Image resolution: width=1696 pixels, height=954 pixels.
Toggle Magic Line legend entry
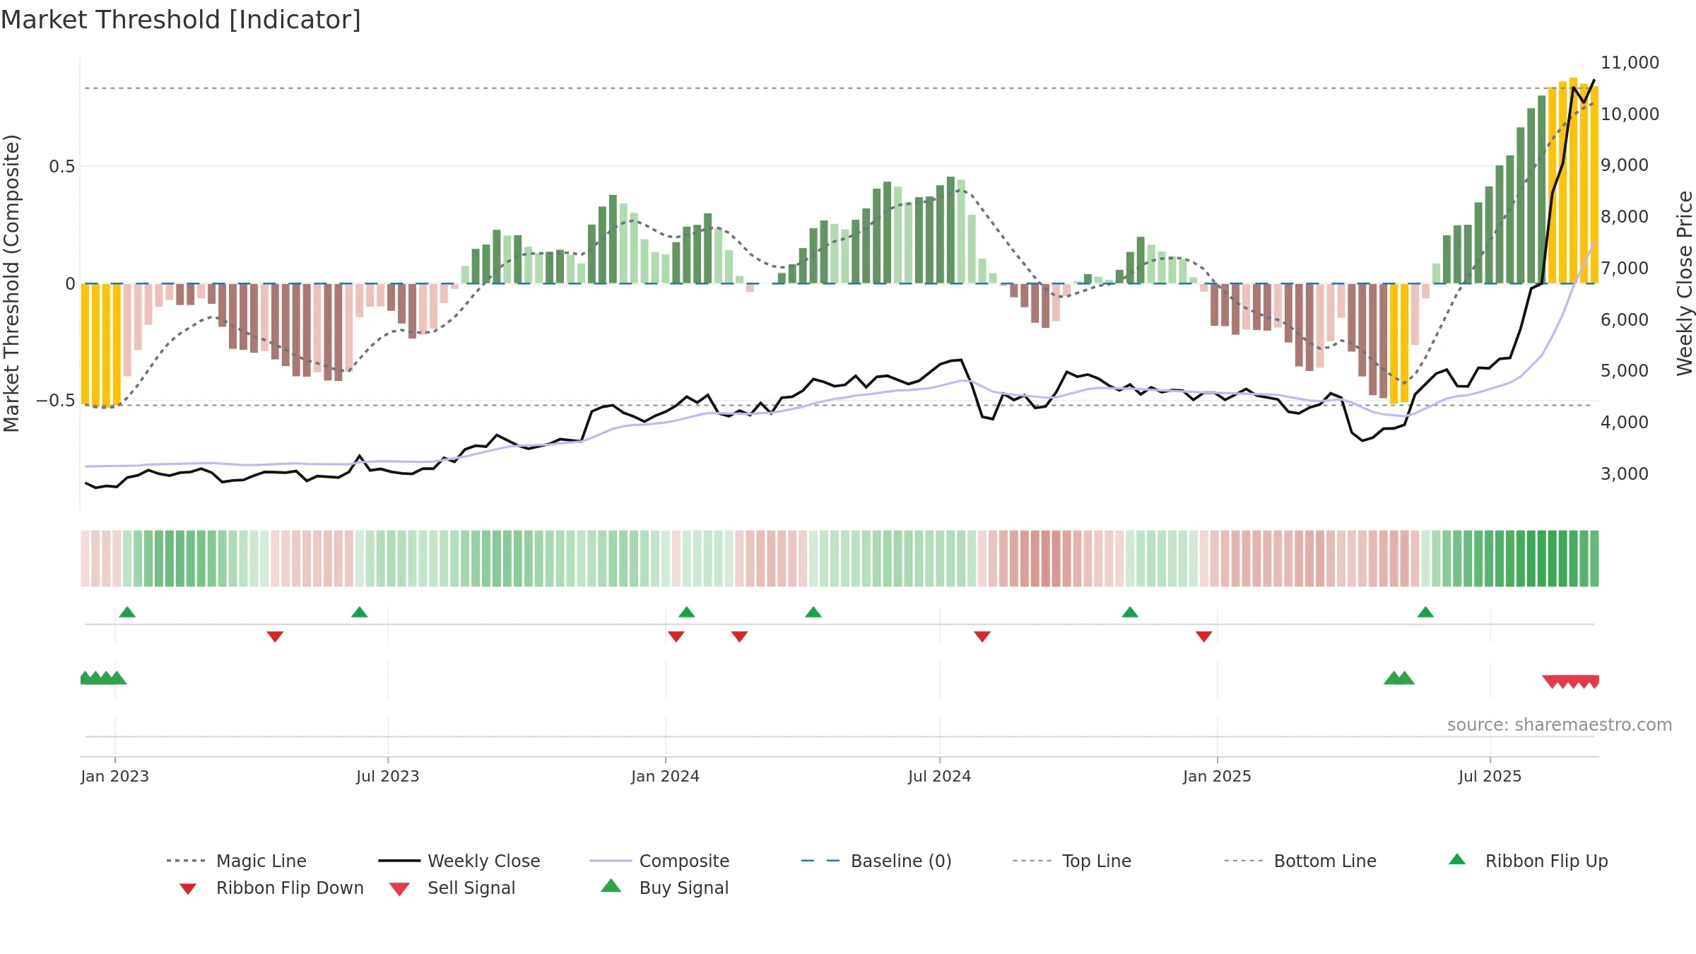tap(236, 861)
